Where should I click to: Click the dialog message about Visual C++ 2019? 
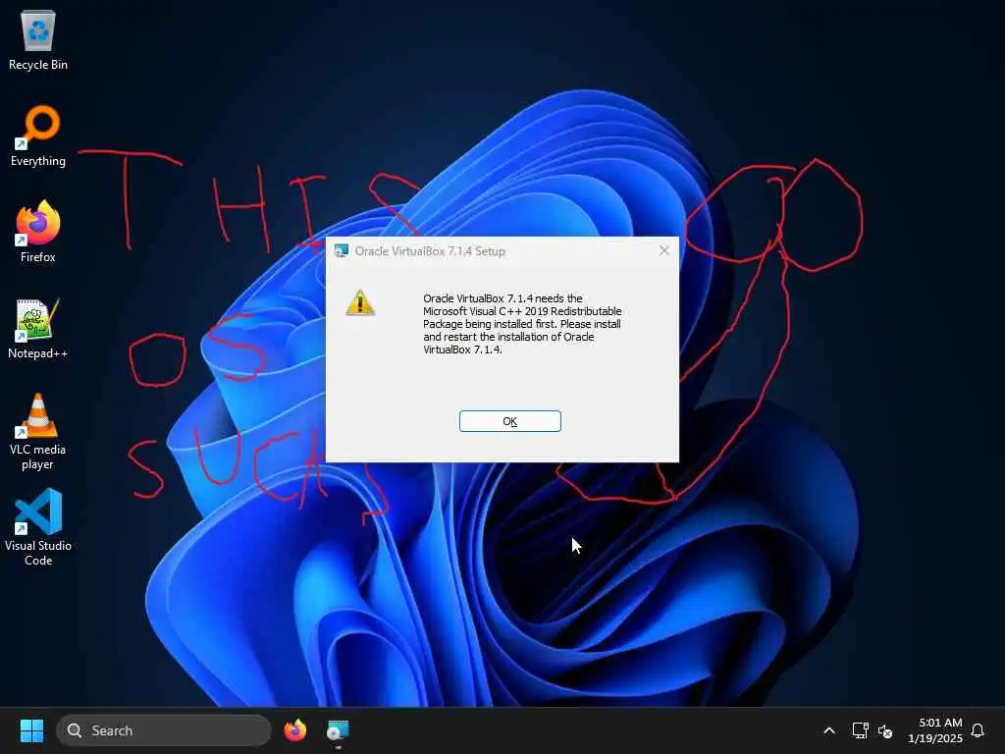point(522,324)
